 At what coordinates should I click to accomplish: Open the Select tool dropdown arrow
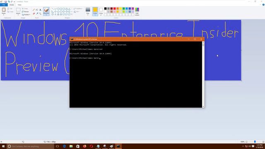pos(18,15)
